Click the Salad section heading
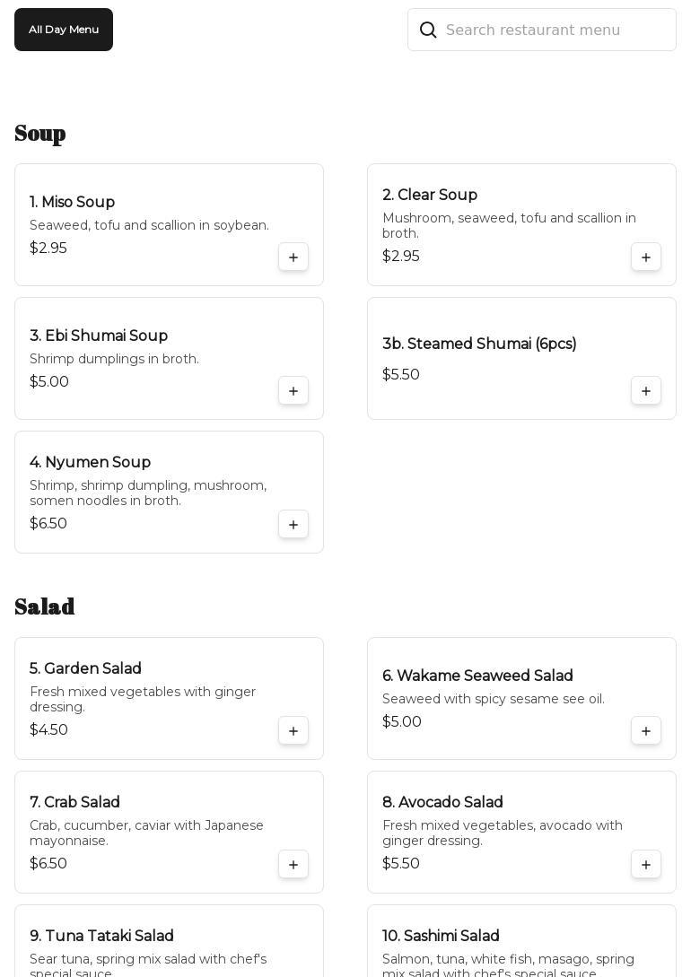The image size is (691, 977). tap(45, 607)
